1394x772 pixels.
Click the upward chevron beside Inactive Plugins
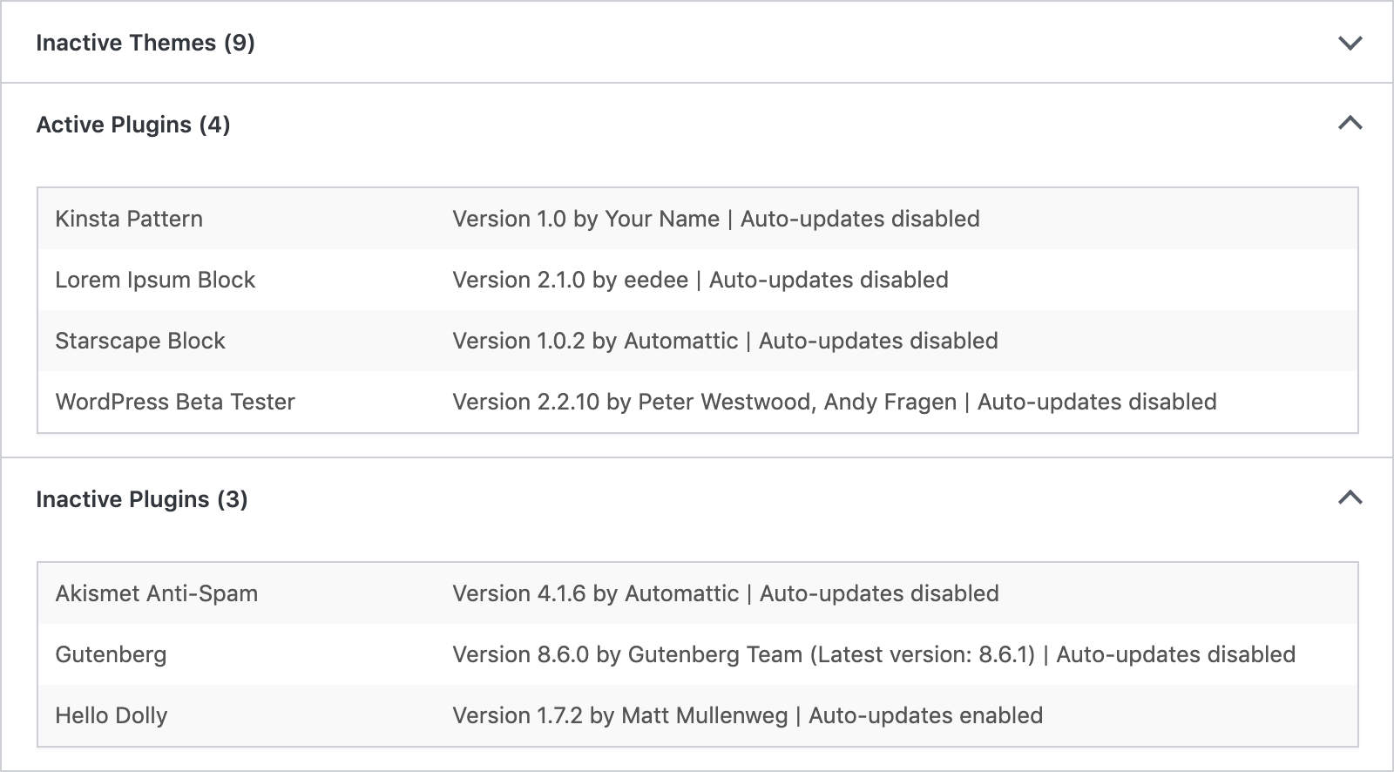coord(1350,498)
